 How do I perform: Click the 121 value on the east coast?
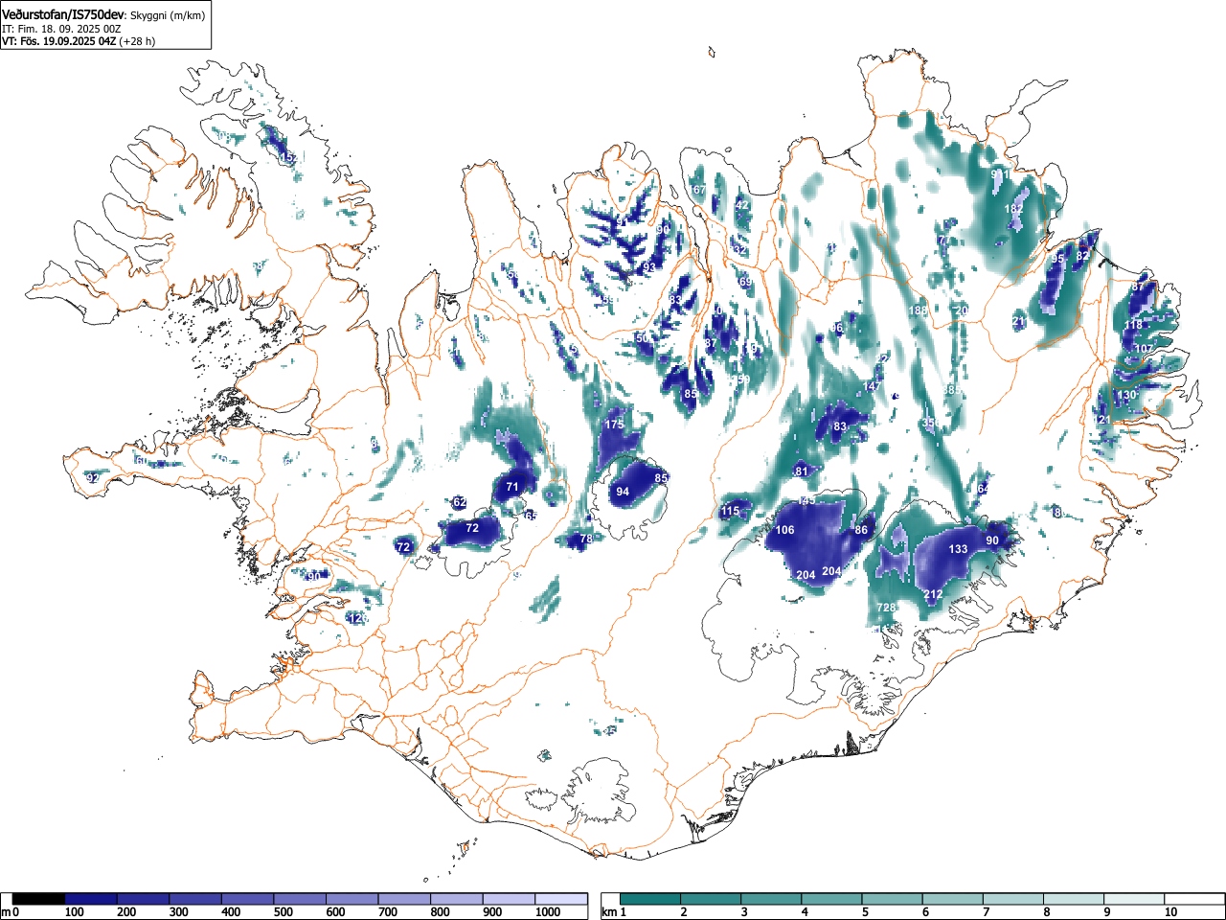[x=1102, y=420]
